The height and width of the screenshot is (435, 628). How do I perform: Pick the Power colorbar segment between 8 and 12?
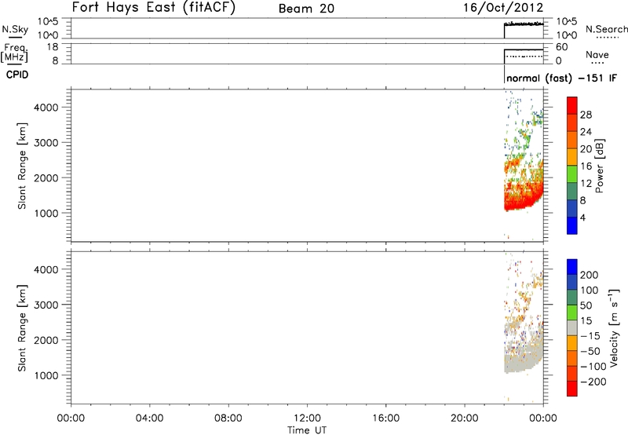[572, 191]
